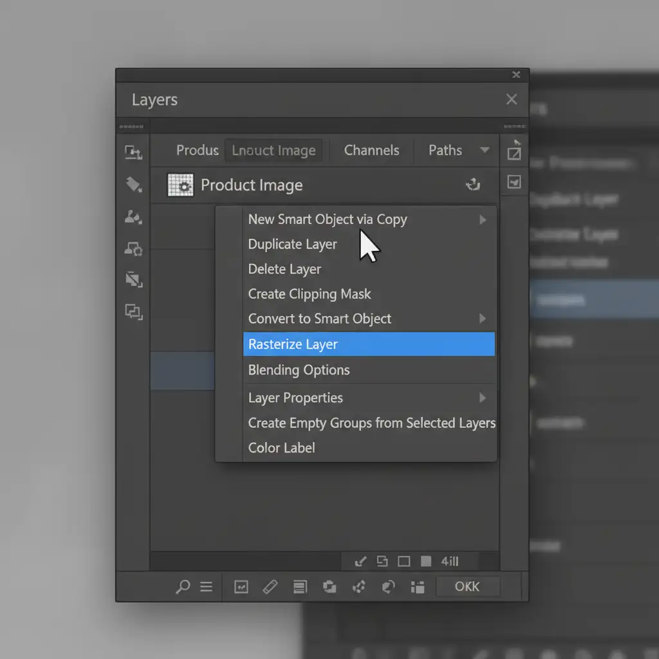
Task: Click the topmost icon in left sidebar
Action: click(x=133, y=152)
